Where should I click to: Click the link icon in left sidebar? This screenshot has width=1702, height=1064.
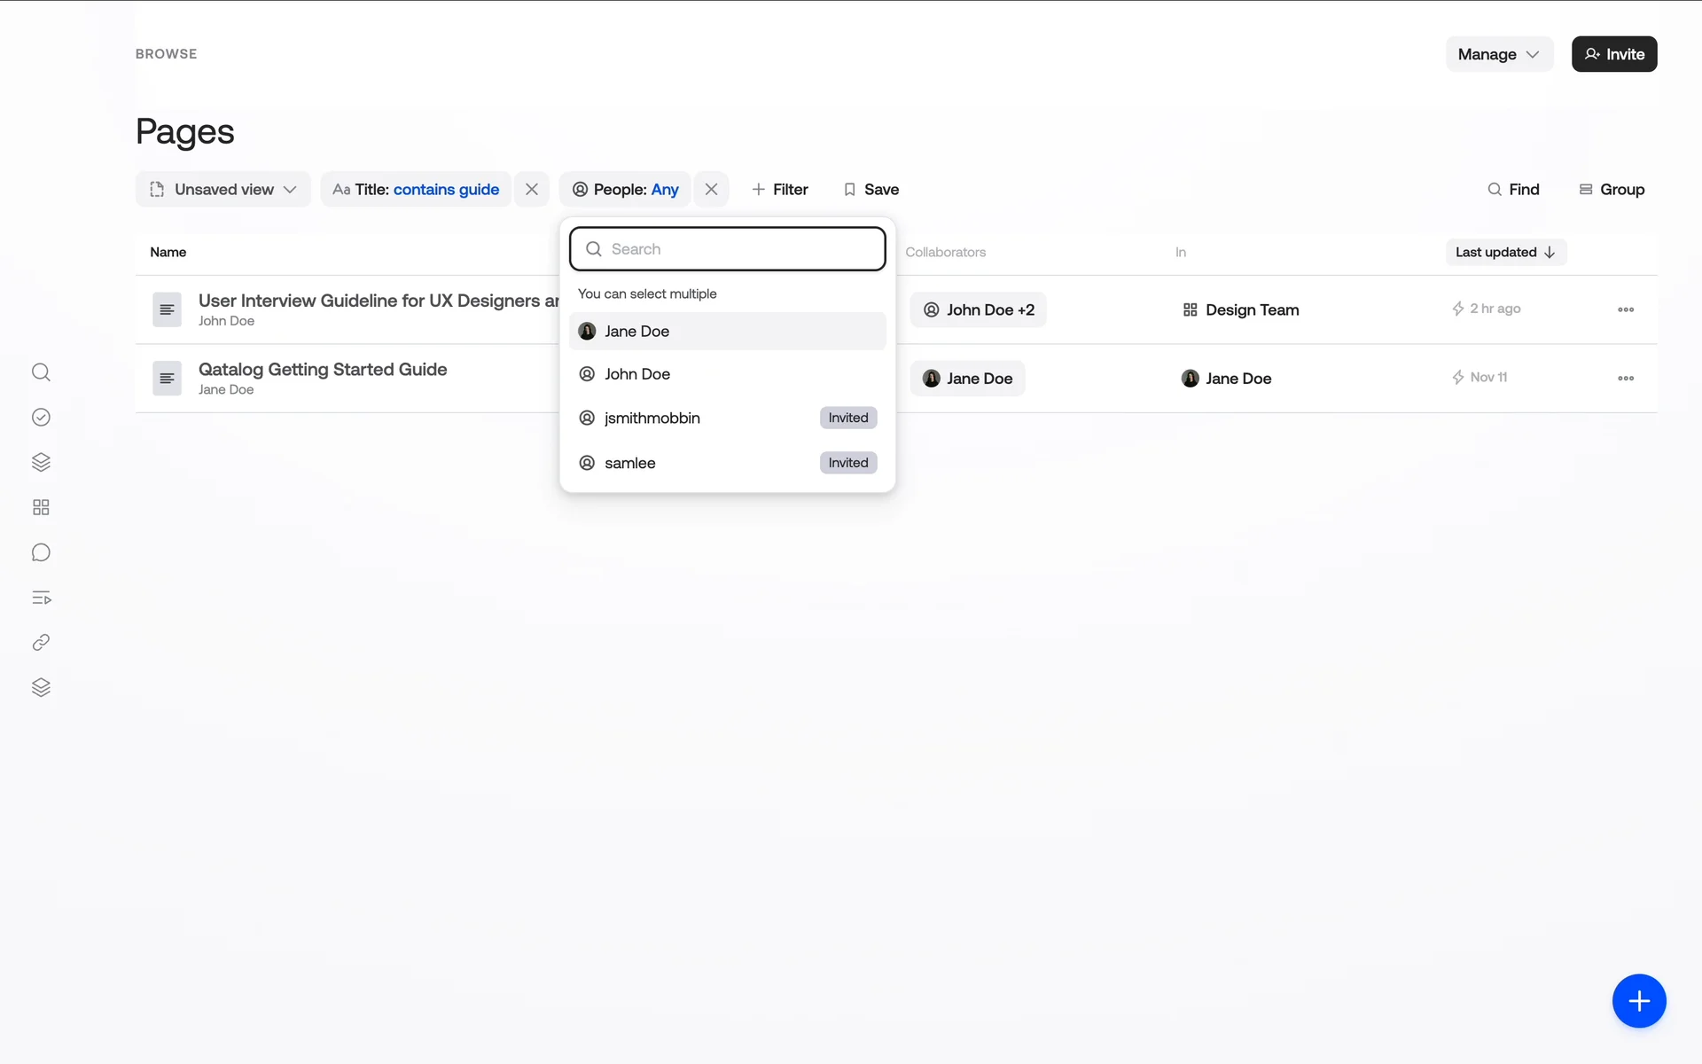41,643
